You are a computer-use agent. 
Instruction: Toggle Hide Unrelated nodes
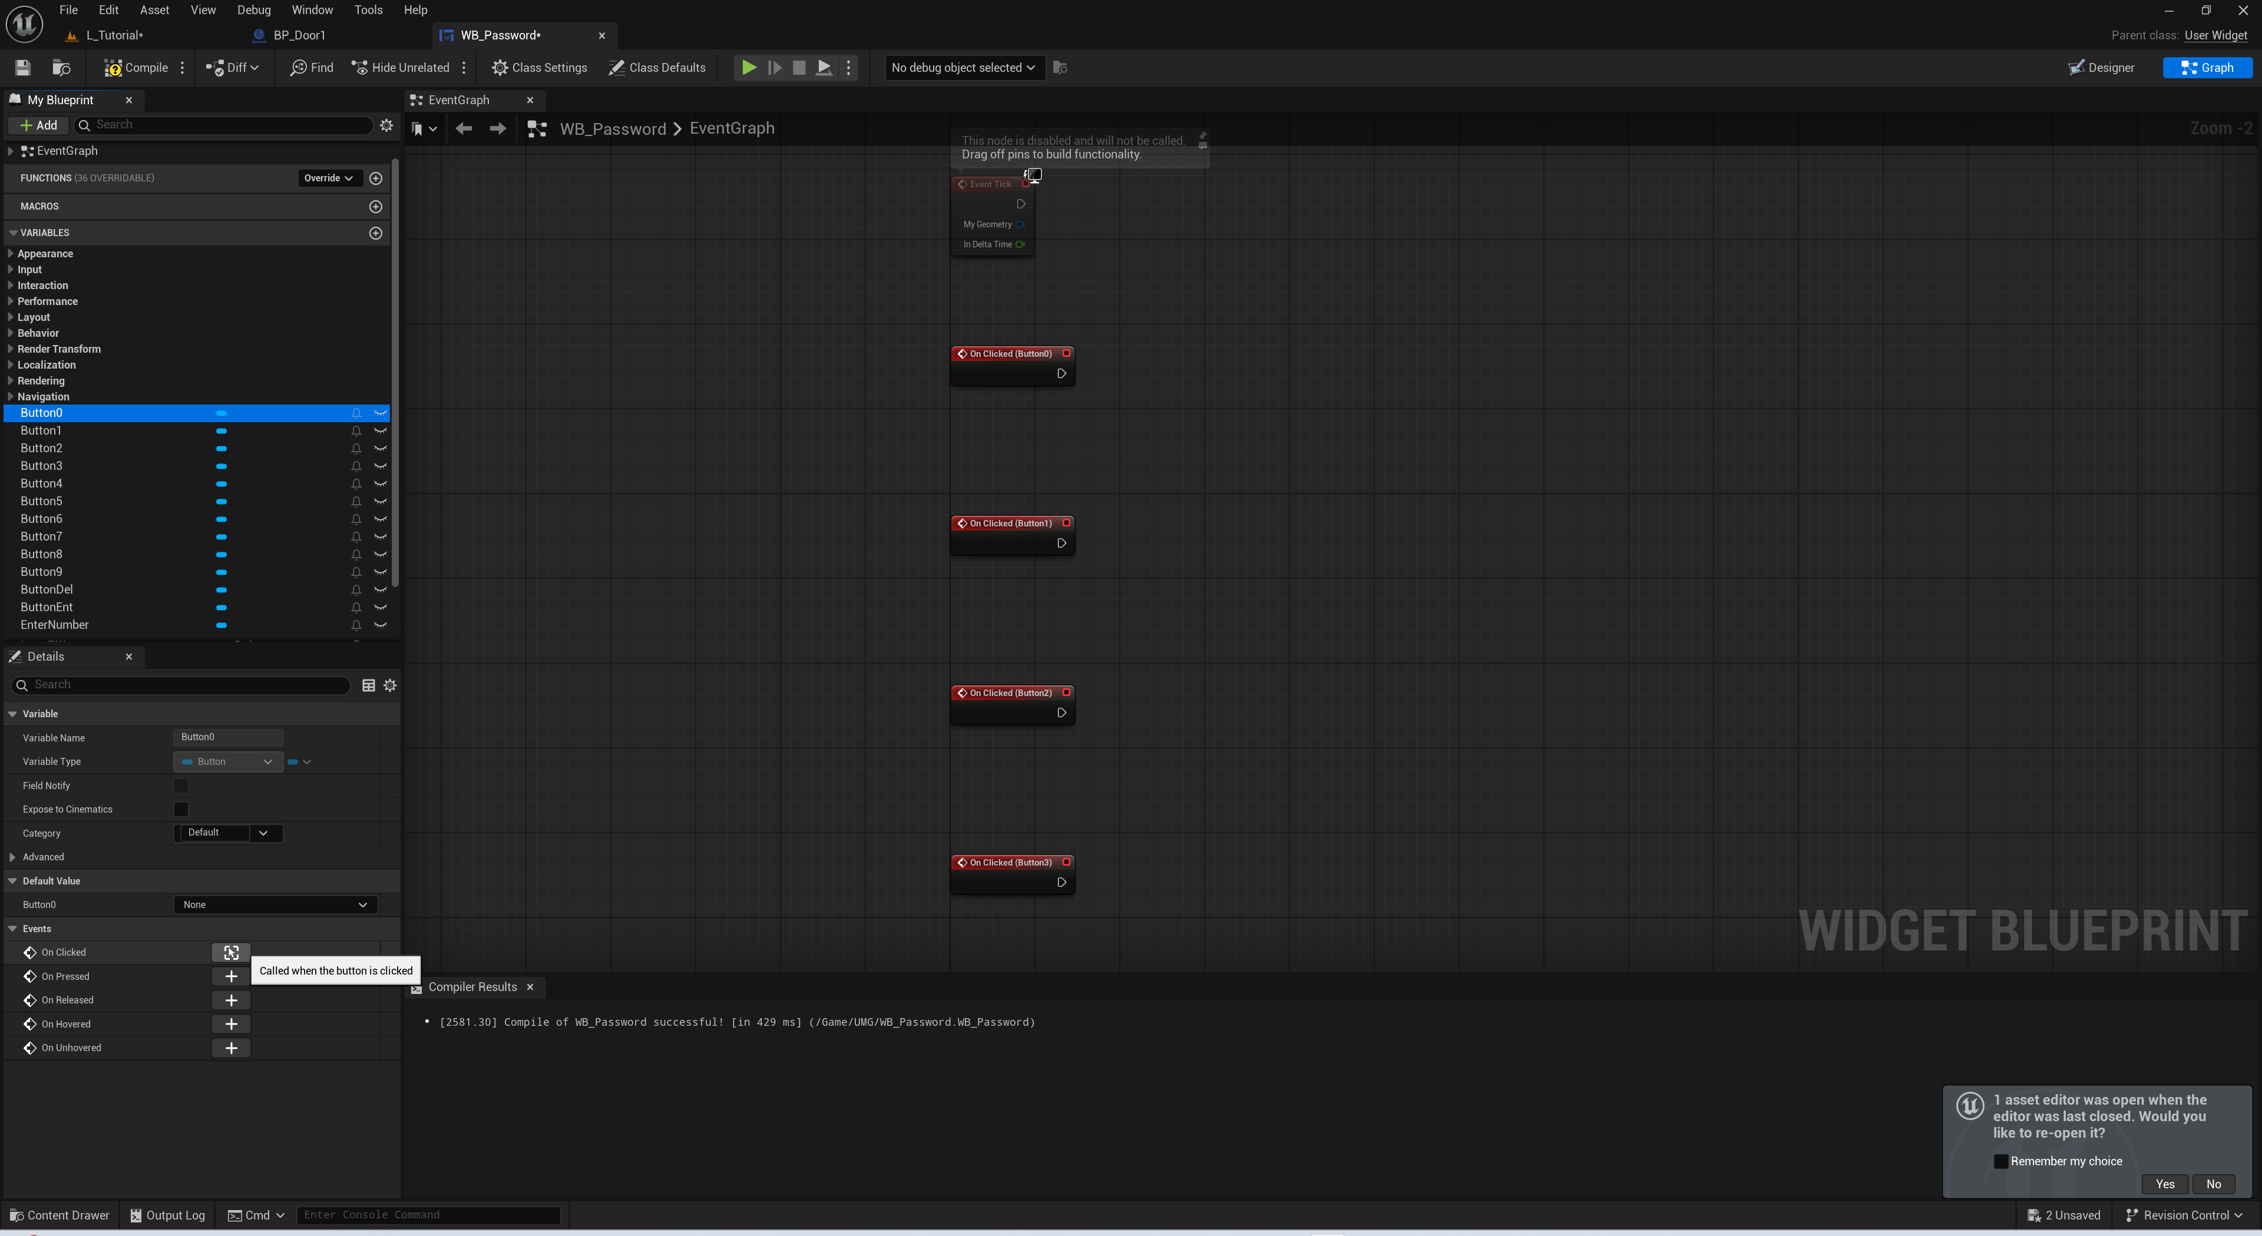tap(401, 68)
